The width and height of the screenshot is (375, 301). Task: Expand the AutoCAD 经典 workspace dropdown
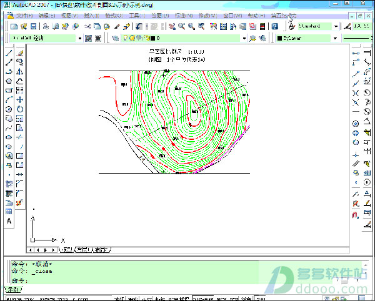click(x=80, y=38)
